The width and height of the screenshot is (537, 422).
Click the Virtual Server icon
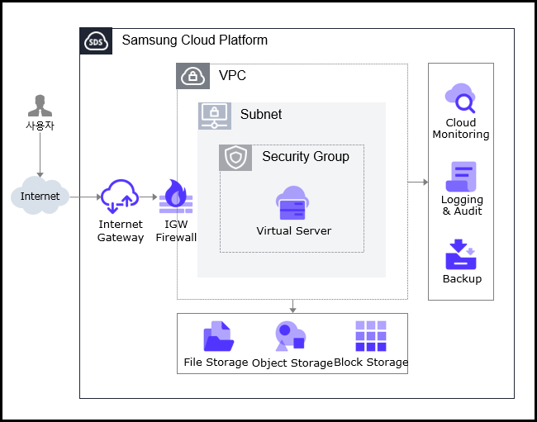pyautogui.click(x=292, y=203)
